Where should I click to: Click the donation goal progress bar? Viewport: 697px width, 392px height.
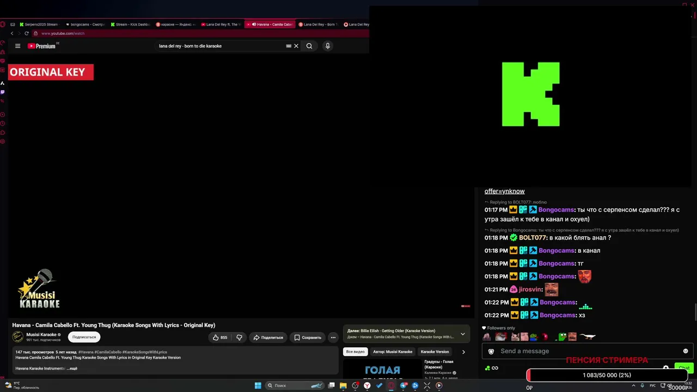pyautogui.click(x=607, y=375)
